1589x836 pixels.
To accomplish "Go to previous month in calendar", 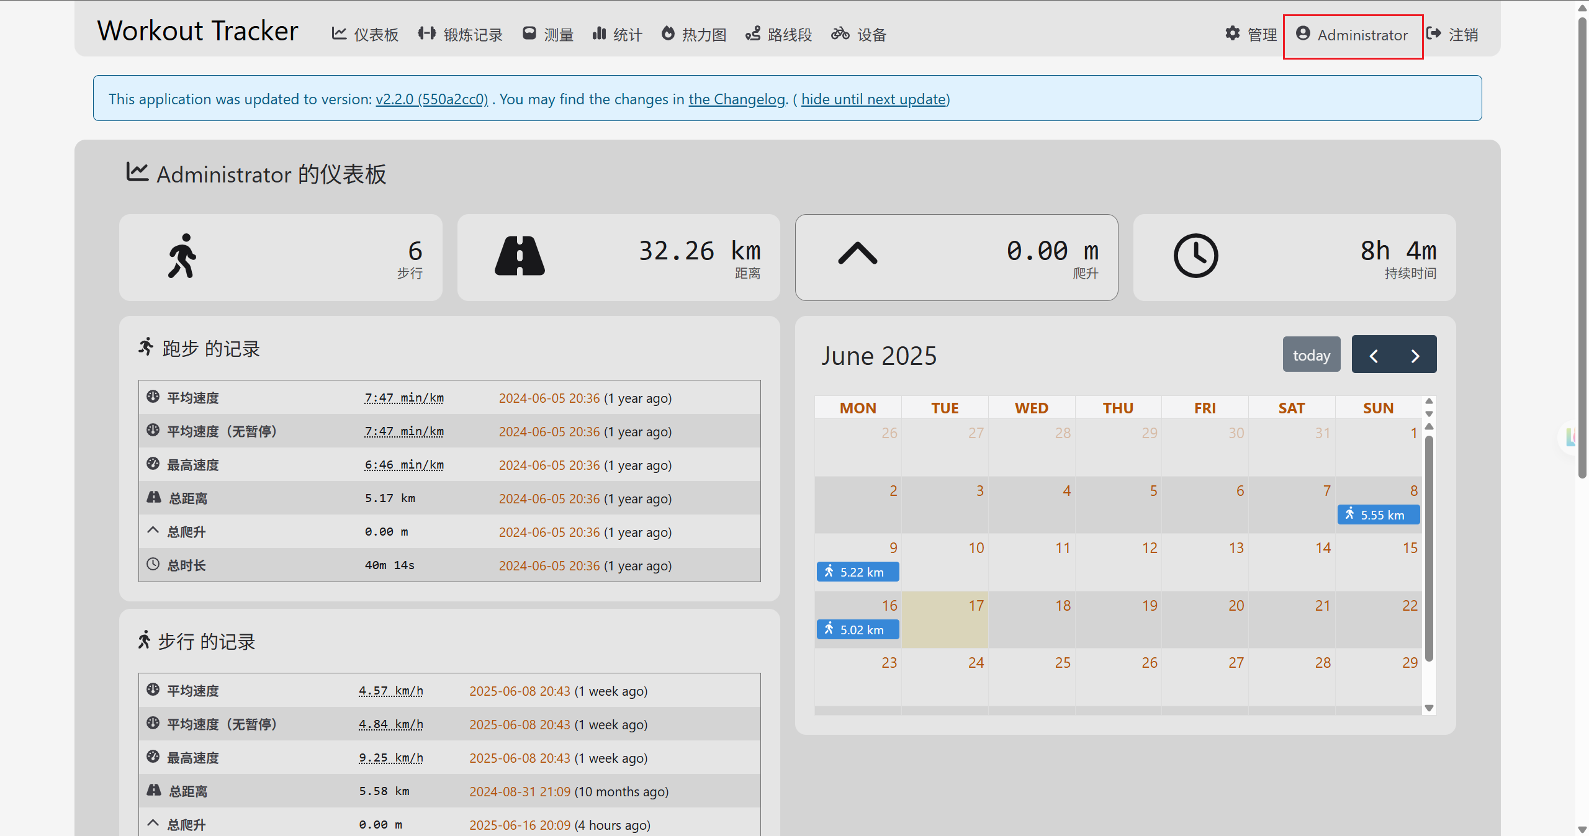I will [x=1374, y=355].
